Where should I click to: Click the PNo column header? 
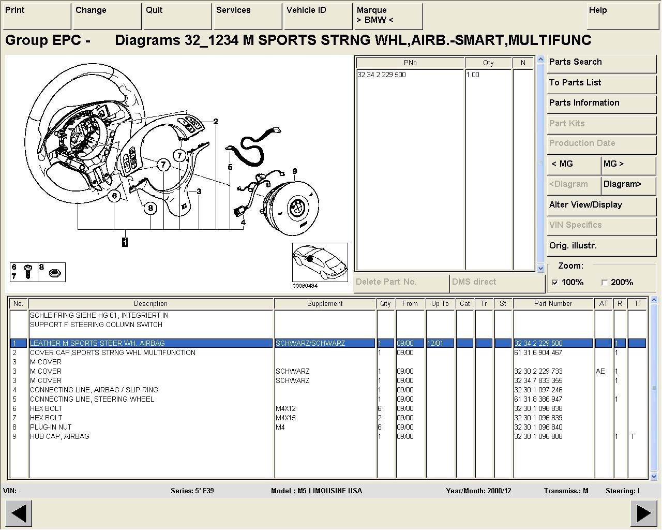[410, 63]
